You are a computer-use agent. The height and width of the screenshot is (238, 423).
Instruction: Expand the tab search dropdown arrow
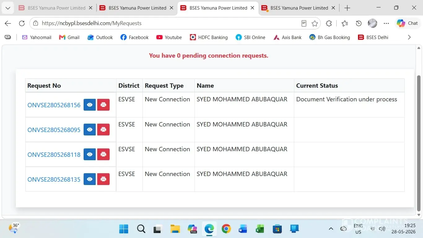tap(8, 8)
